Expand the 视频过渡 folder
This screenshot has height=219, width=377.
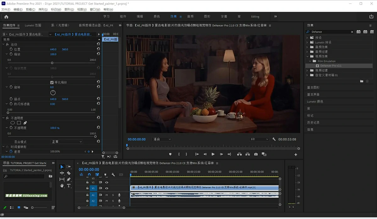pos(307,71)
